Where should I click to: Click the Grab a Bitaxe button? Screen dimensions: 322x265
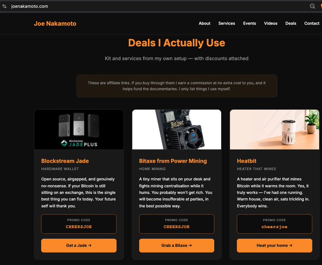point(177,245)
